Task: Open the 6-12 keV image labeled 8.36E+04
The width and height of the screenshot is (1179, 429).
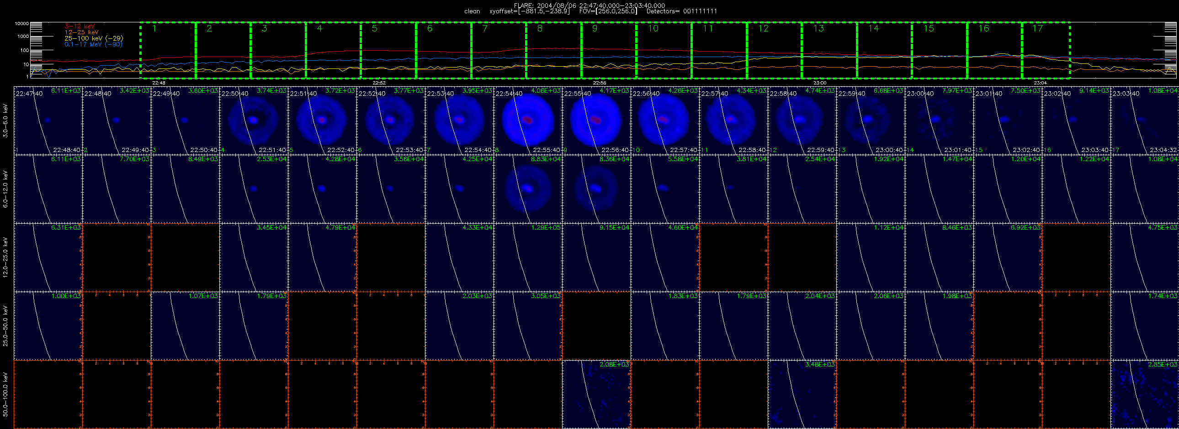Action: pos(596,188)
